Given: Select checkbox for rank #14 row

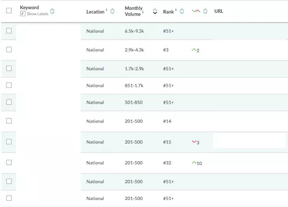Looking at the screenshot, I should [9, 121].
